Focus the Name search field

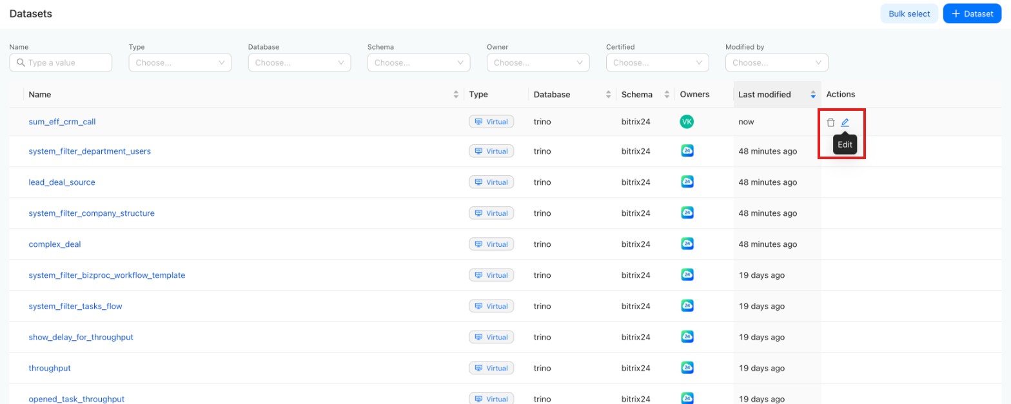[x=61, y=63]
